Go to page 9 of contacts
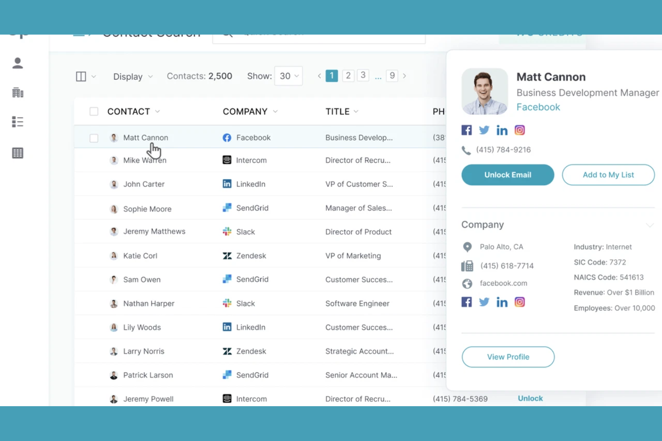This screenshot has width=662, height=441. [392, 76]
